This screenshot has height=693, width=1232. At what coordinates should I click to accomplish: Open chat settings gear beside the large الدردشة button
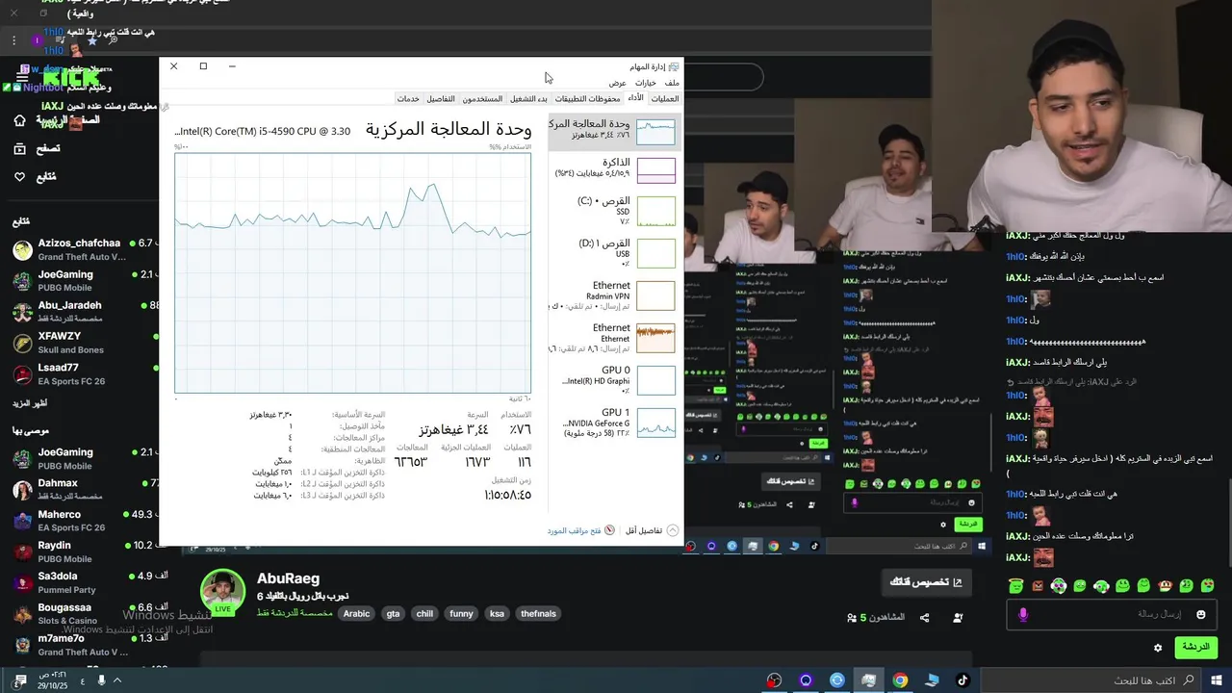(1158, 648)
